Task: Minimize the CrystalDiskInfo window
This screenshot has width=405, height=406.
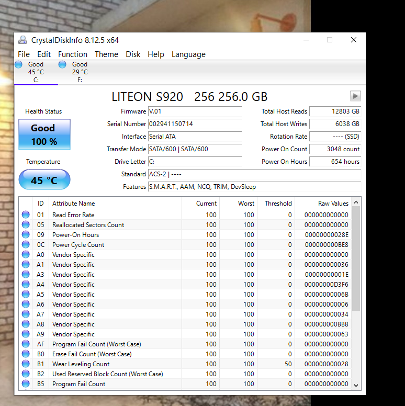Action: 306,40
